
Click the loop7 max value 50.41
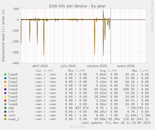click(130, 101)
